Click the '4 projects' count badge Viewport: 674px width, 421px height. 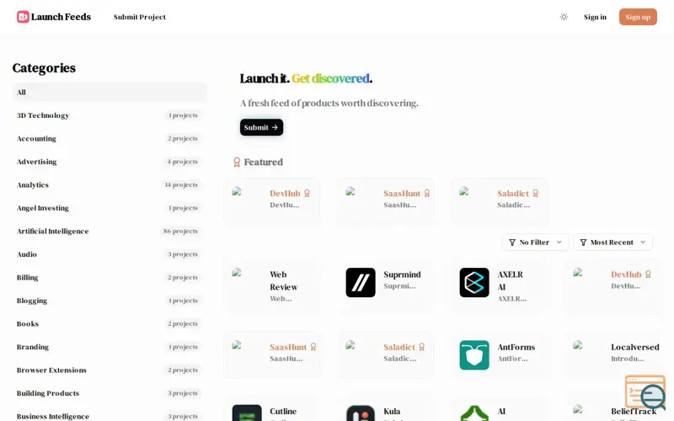tap(182, 162)
